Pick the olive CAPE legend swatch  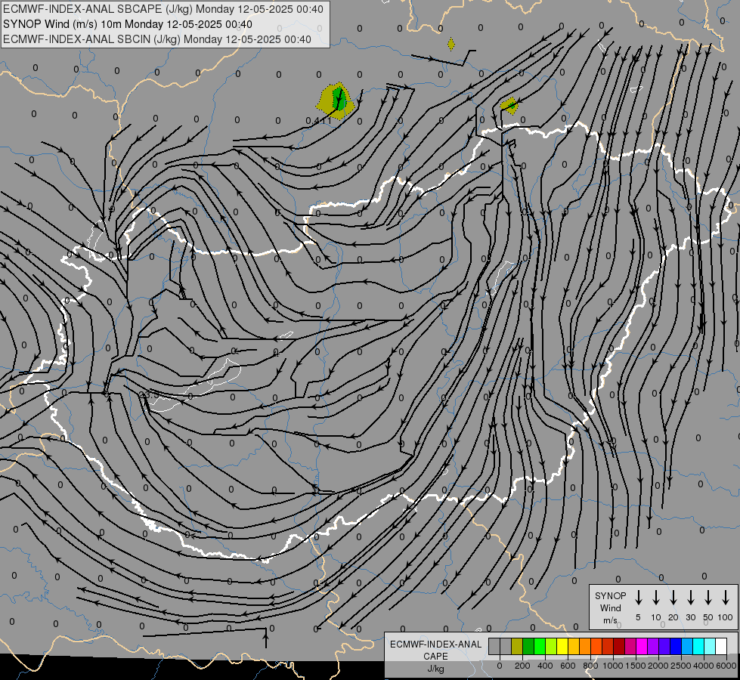(x=517, y=646)
